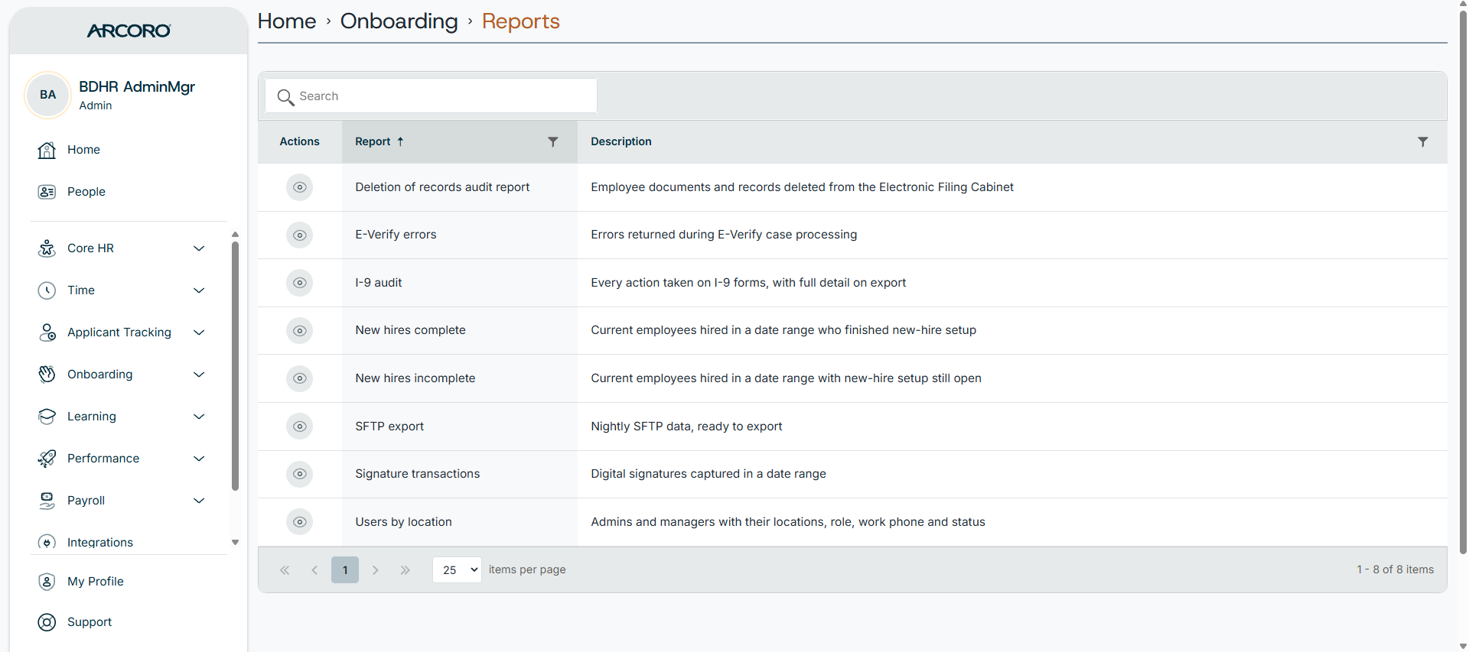Click the BA user avatar

[48, 95]
